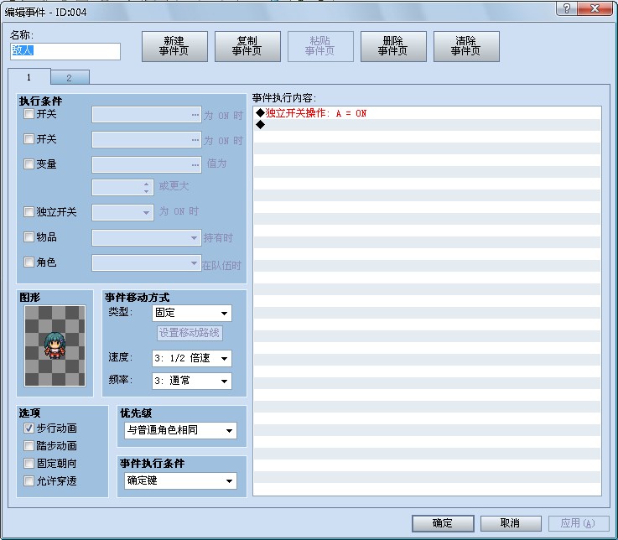Open the 独立开关 dropdown
The width and height of the screenshot is (618, 540).
(122, 212)
